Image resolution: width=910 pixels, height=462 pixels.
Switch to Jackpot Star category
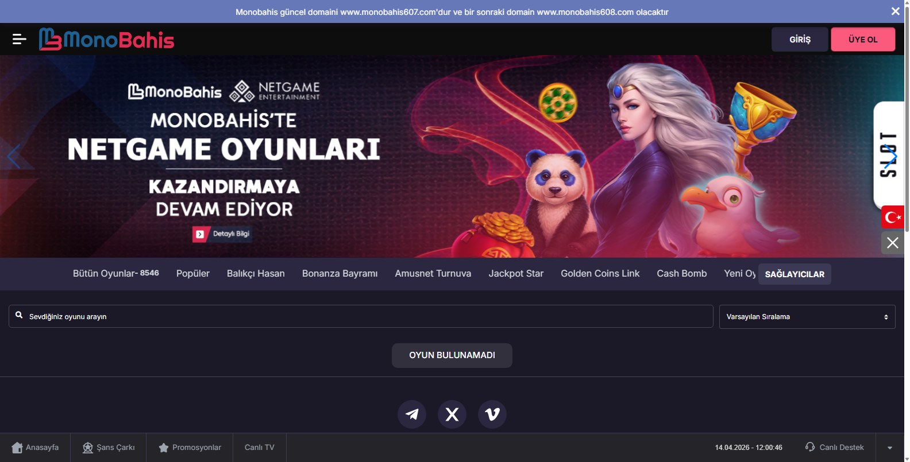click(515, 274)
